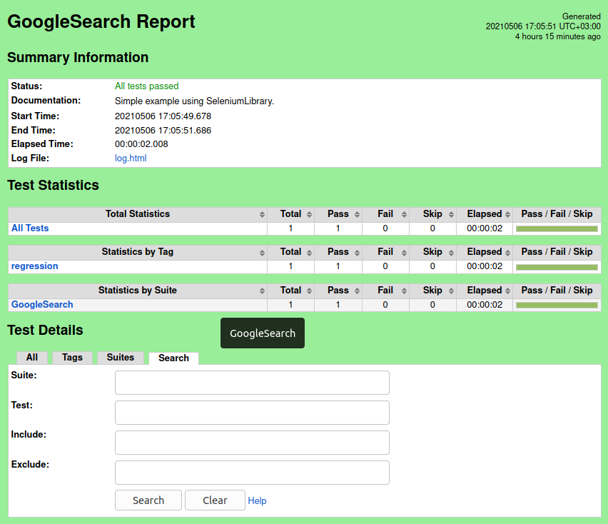Sort Statistics by Tag Total column
The image size is (608, 524).
point(291,252)
